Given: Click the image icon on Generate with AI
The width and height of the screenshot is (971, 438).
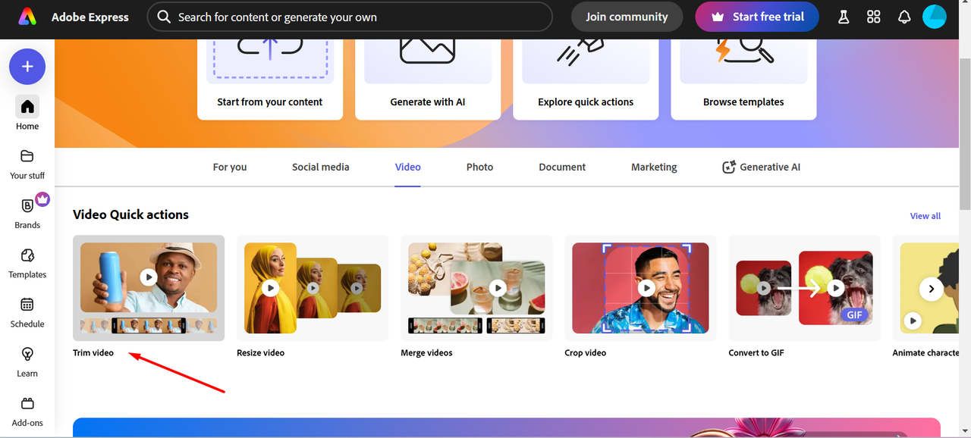Looking at the screenshot, I should coord(428,50).
